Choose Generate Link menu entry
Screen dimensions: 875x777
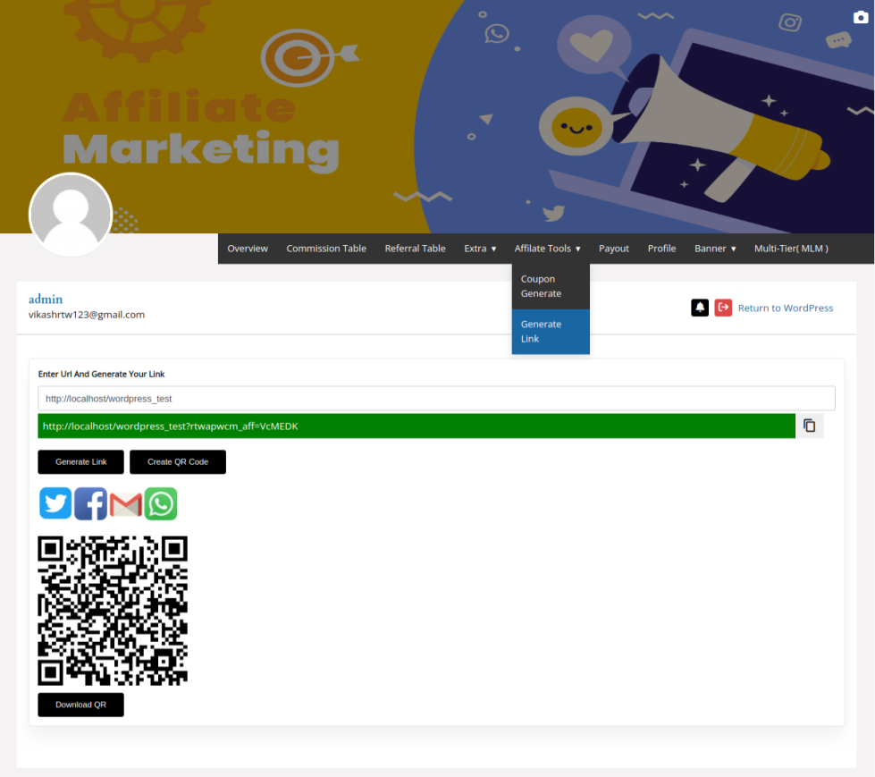(551, 332)
